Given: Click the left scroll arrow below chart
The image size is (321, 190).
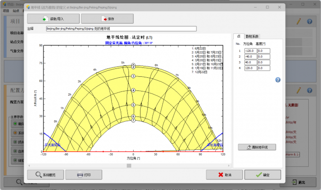Looking at the screenshot, I should pyautogui.click(x=29, y=165).
